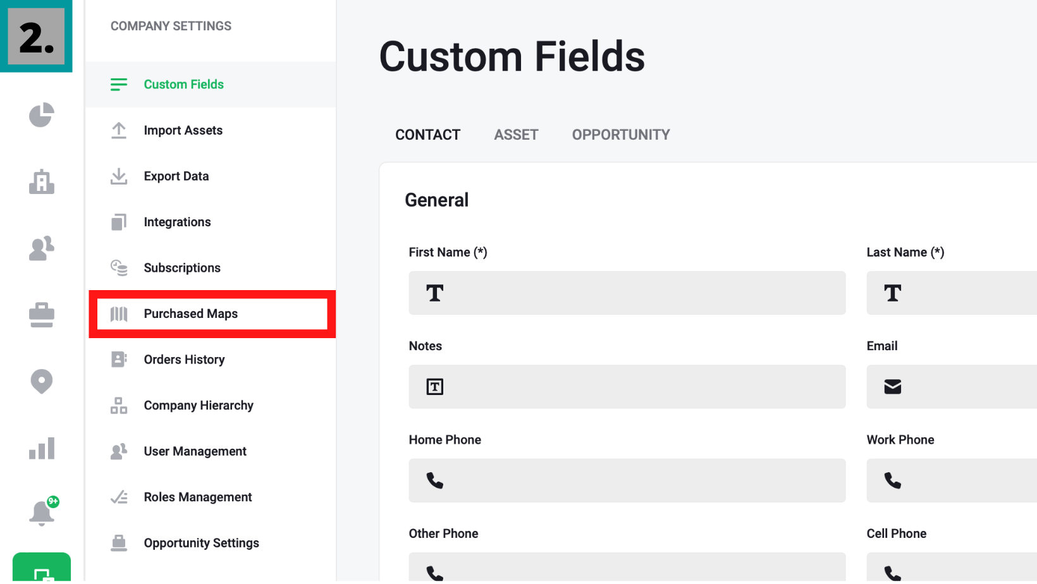The height and width of the screenshot is (584, 1037).
Task: Click the Notes field box
Action: coord(627,387)
